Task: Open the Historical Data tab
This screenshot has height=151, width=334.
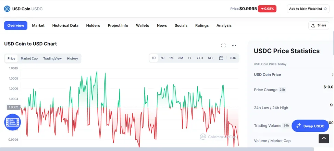Action: 65,25
